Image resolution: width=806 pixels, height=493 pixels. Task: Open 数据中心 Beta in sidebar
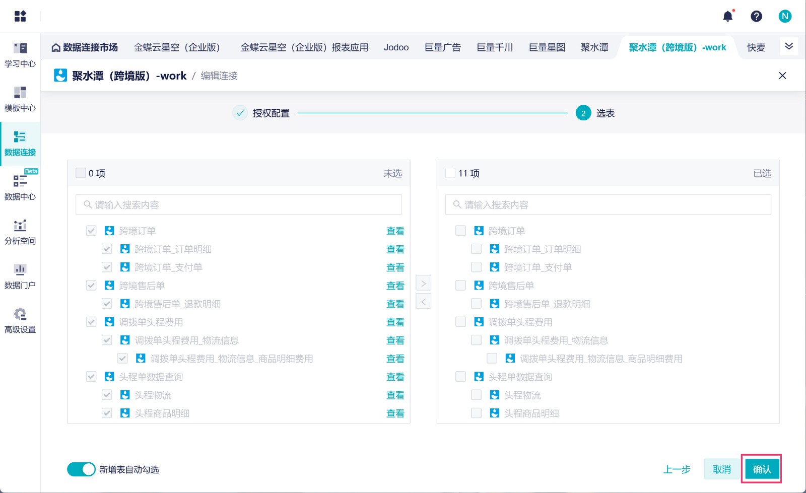pos(20,188)
